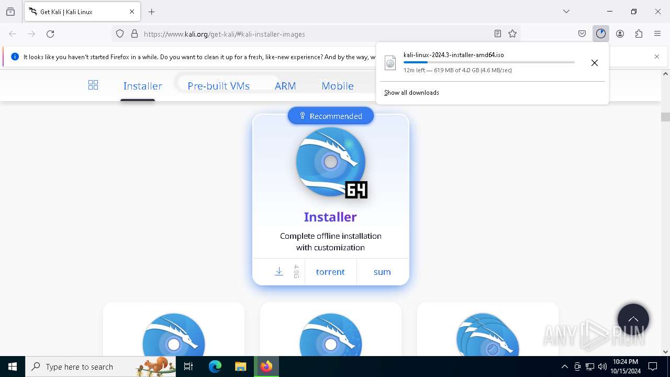This screenshot has width=670, height=377.
Task: Open the all-platforms grid icon
Action: point(93,85)
